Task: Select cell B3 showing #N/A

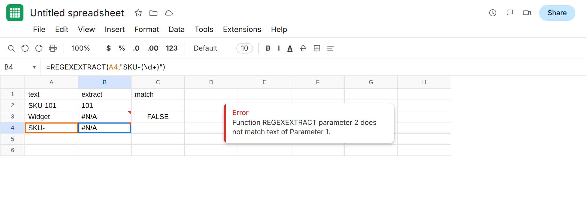Action: pyautogui.click(x=105, y=117)
